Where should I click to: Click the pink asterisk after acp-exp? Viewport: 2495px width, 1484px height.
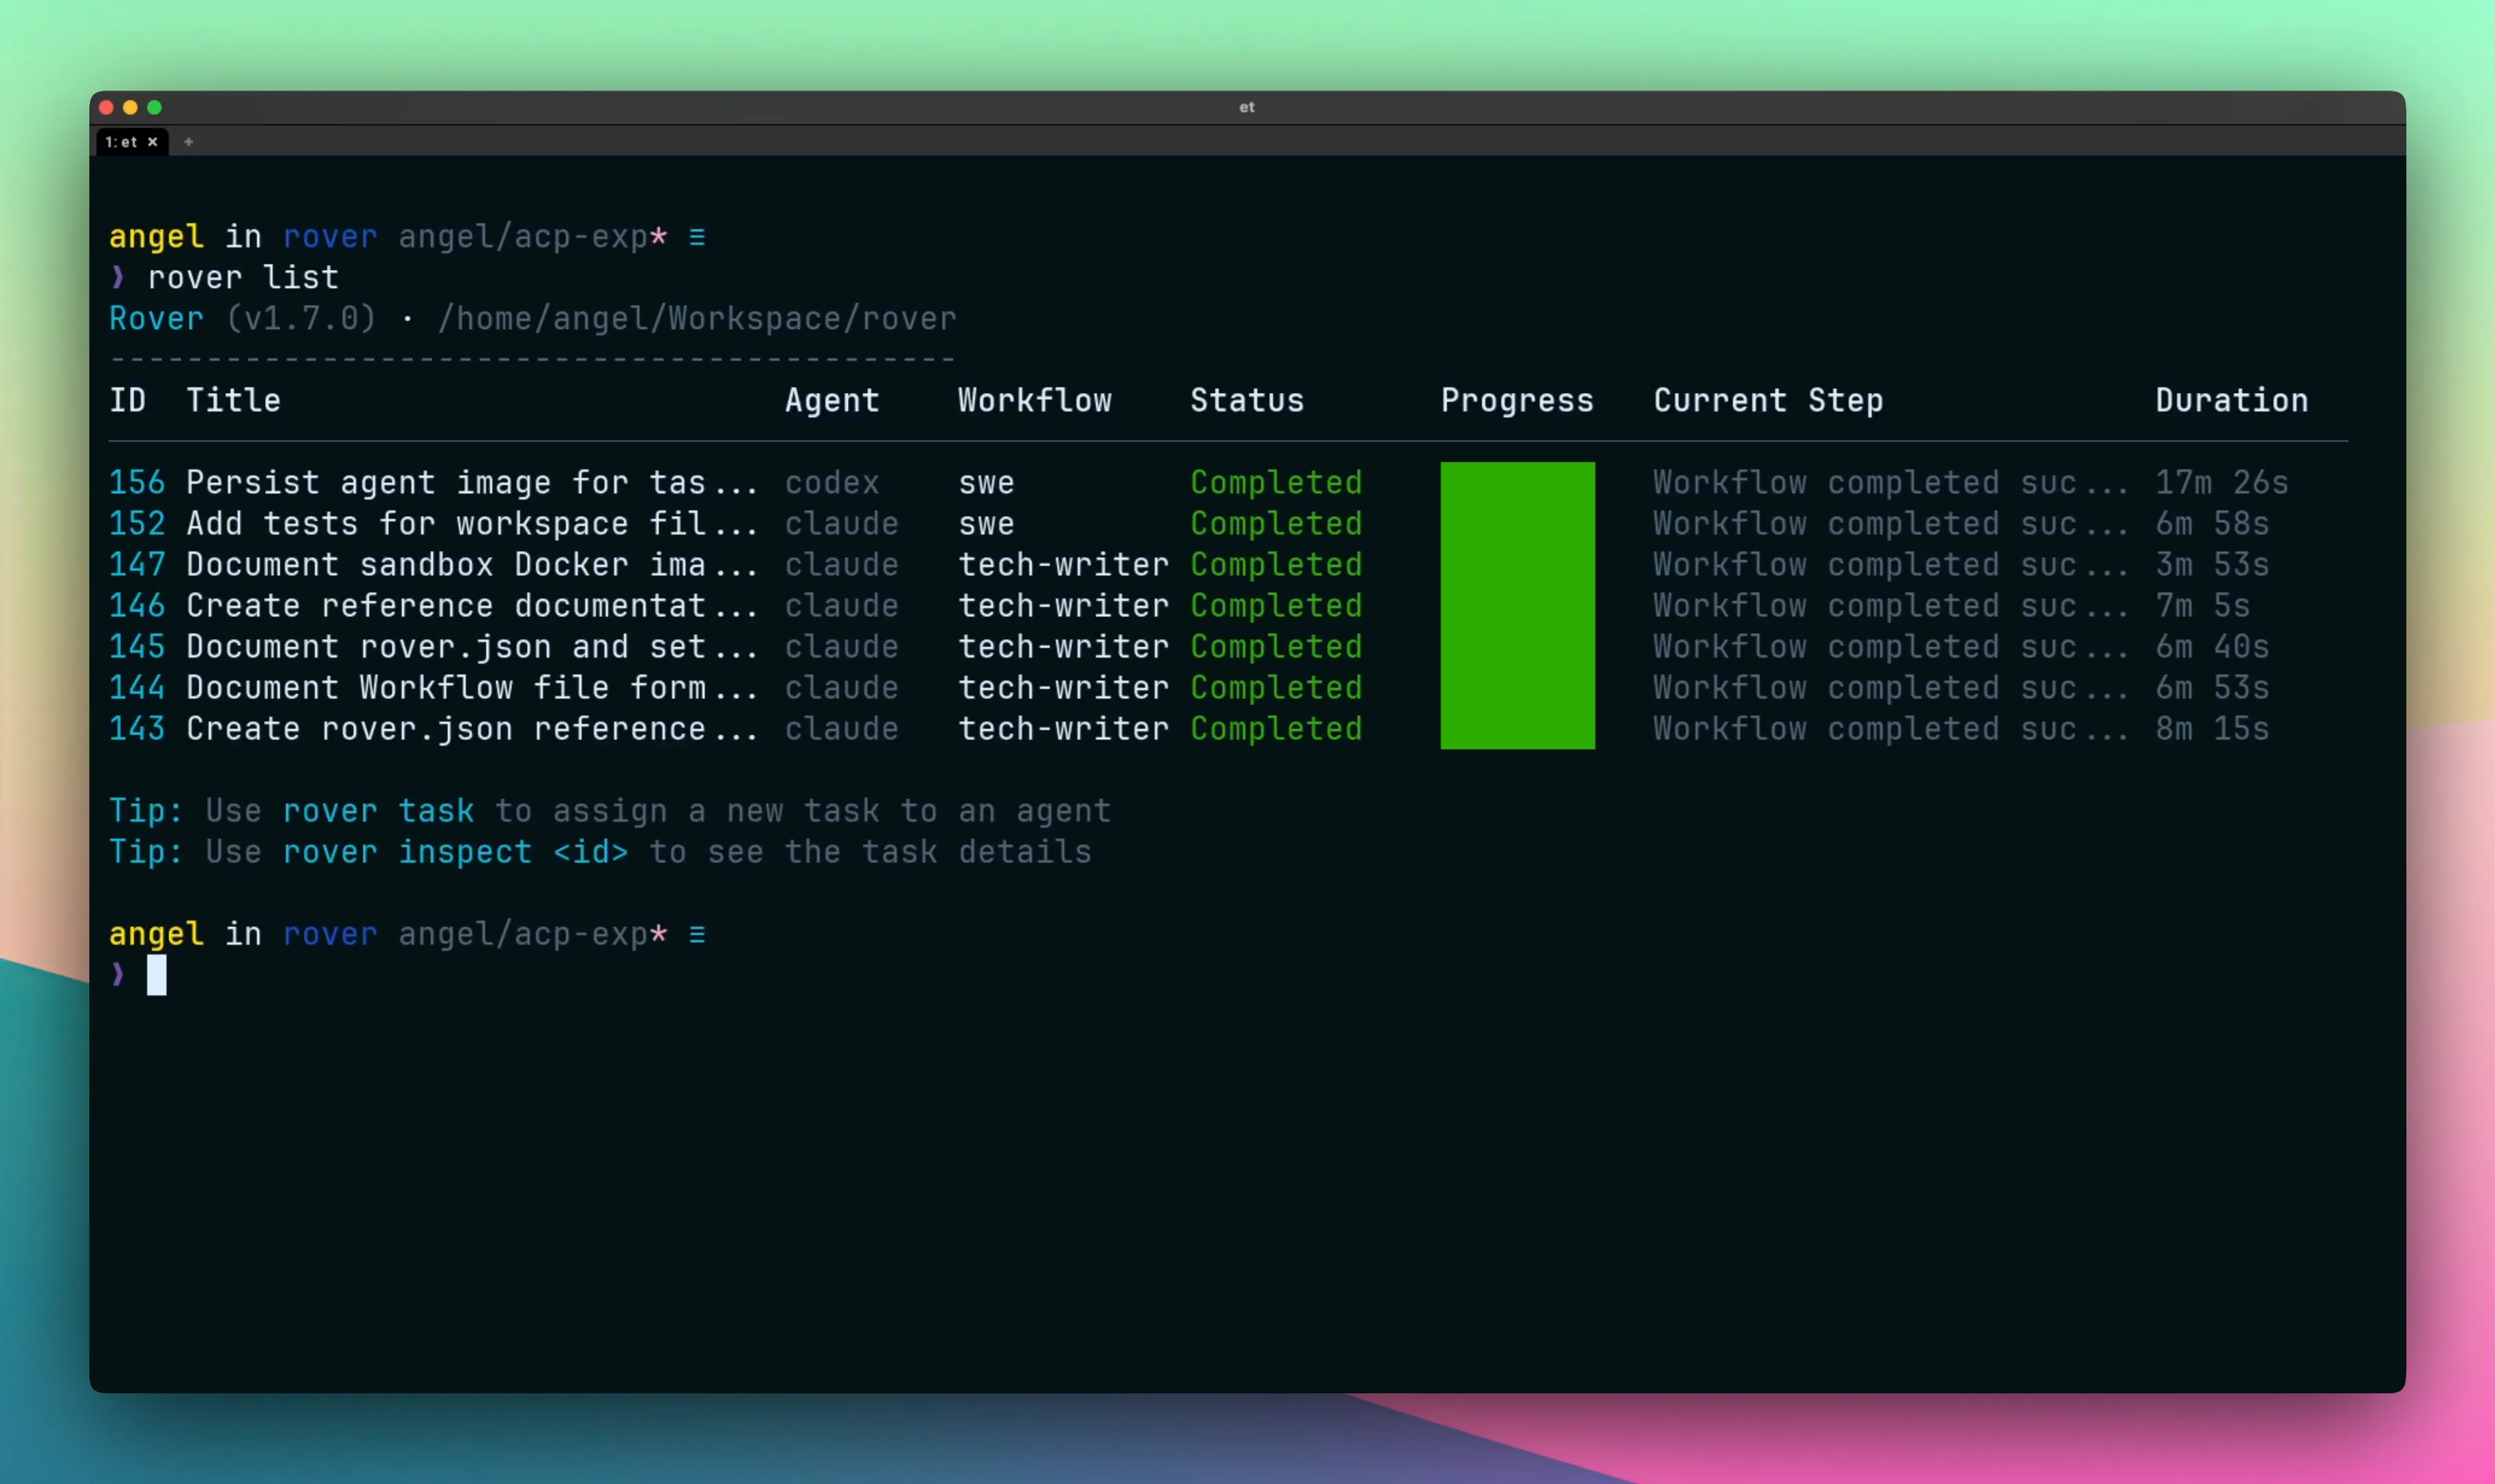[x=658, y=236]
